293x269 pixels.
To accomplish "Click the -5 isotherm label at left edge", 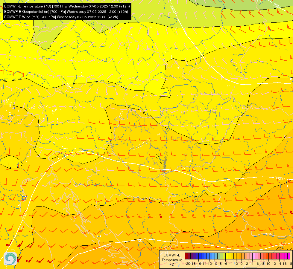I will [x=4, y=81].
